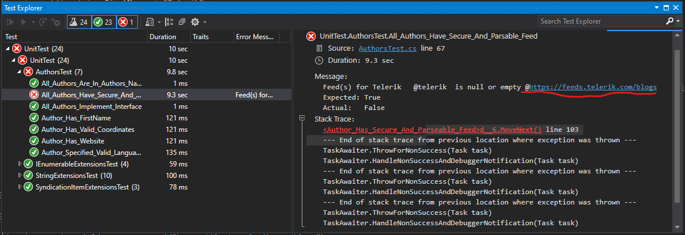Click the Run All Tests icon
685x235 pixels.
(11, 21)
